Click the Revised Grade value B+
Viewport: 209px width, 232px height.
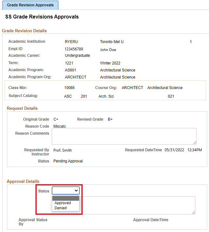pos(110,119)
